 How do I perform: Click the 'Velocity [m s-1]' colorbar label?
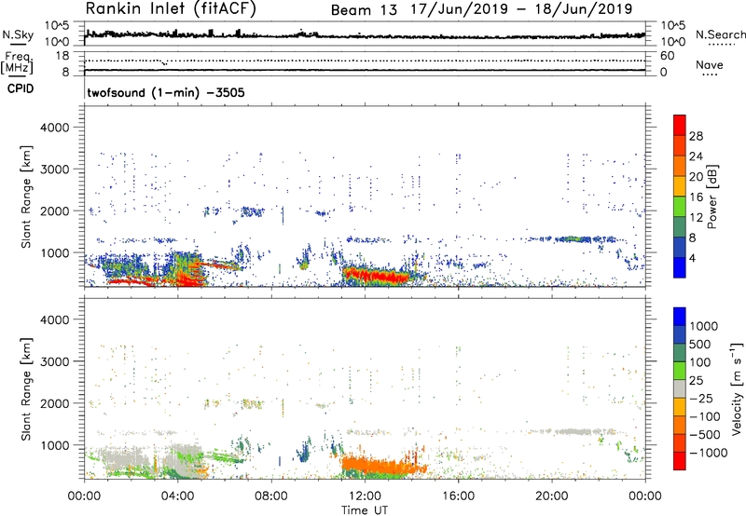[x=737, y=388]
